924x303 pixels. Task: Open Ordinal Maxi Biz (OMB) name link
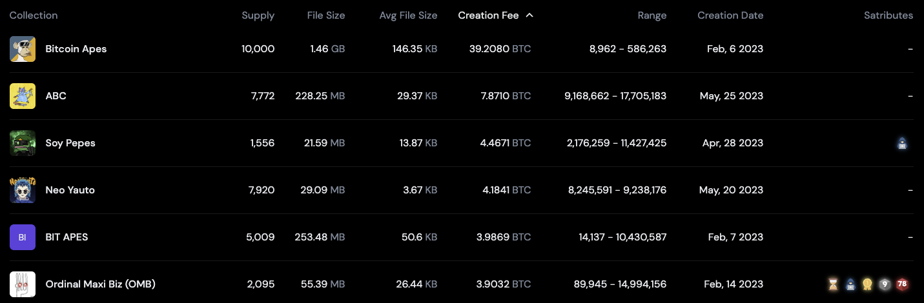pyautogui.click(x=100, y=284)
